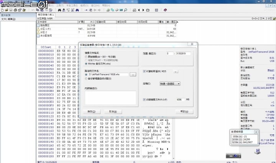This screenshot has height=163, width=276.
Task: Open the 专业工具(I) menu
Action: click(72, 6)
